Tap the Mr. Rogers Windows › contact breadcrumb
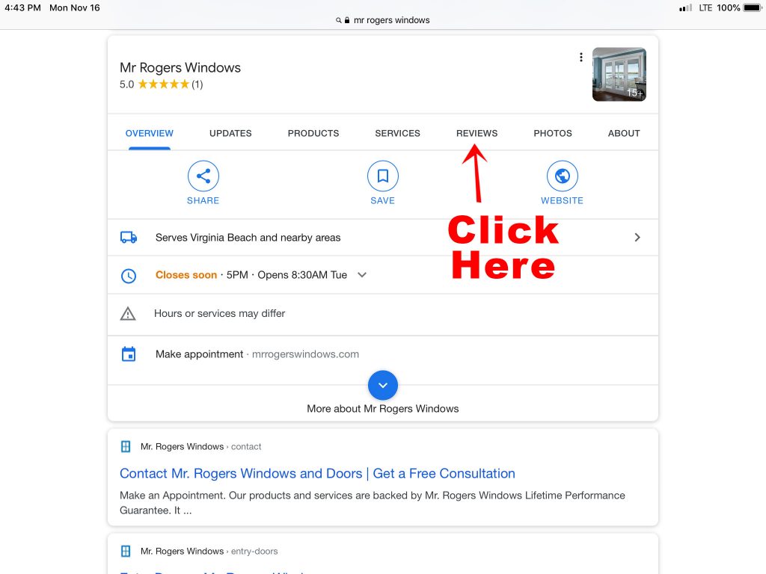 point(200,447)
